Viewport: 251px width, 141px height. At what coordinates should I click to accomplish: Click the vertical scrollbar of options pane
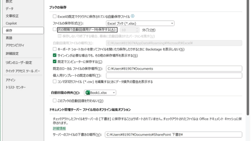248,58
